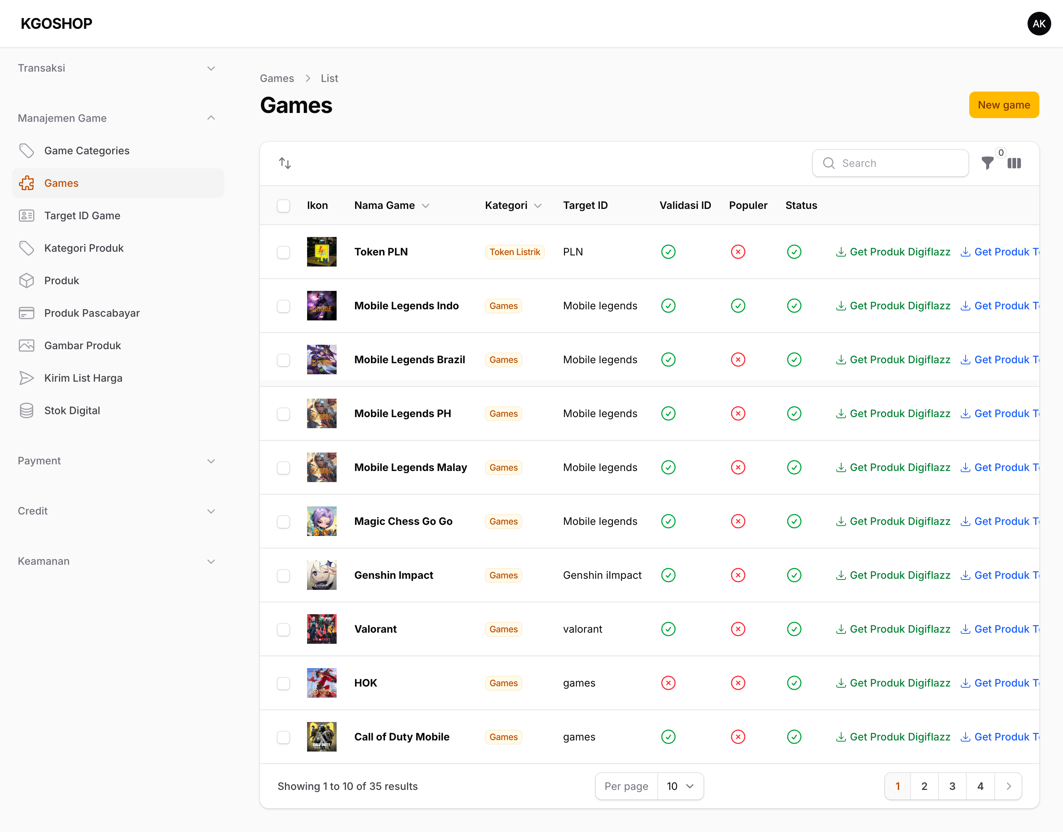Select the Mobile Legends Indo row checkbox

point(283,306)
